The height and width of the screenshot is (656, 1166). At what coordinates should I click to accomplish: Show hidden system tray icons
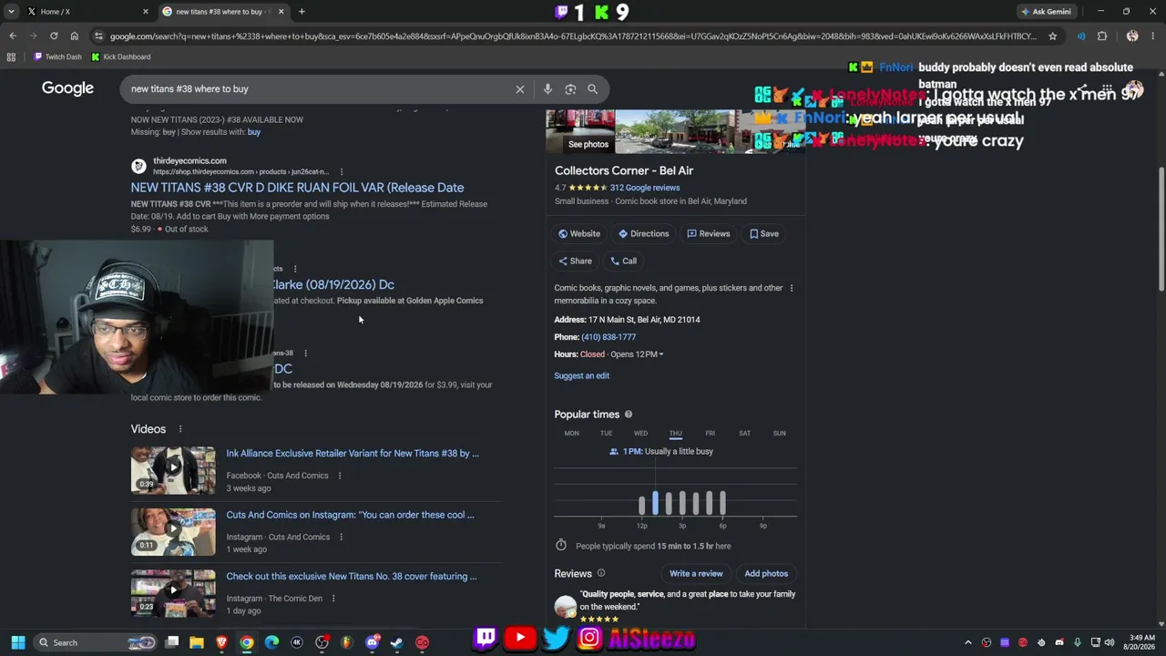click(967, 642)
